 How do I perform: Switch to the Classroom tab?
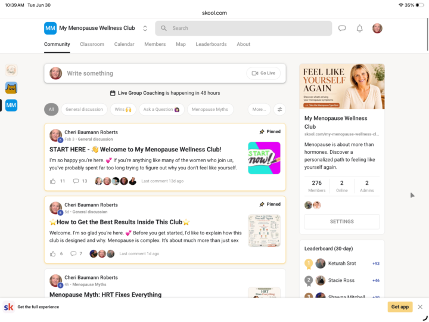pyautogui.click(x=92, y=44)
